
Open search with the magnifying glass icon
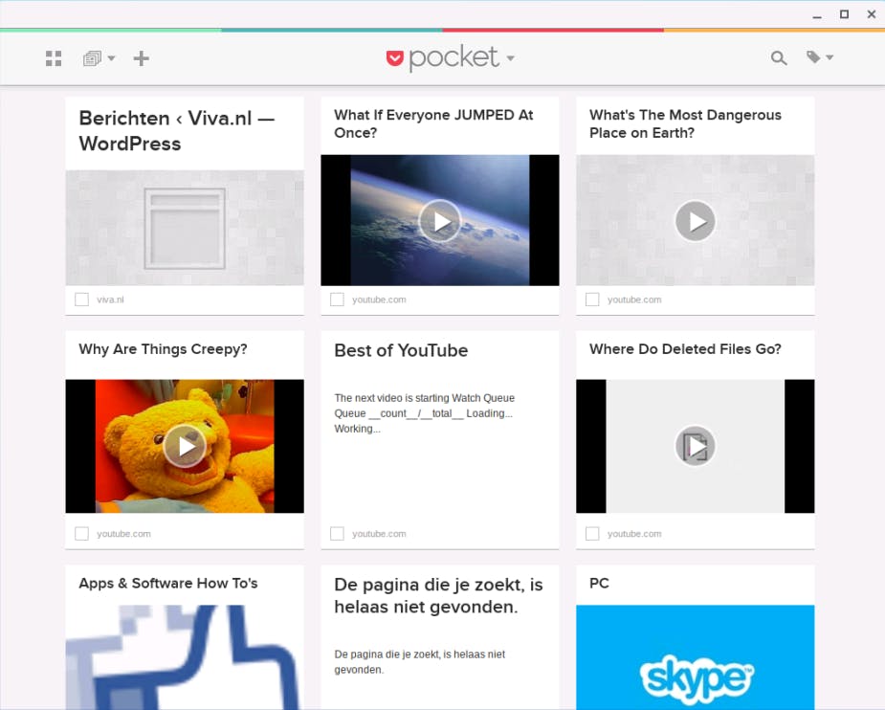779,58
